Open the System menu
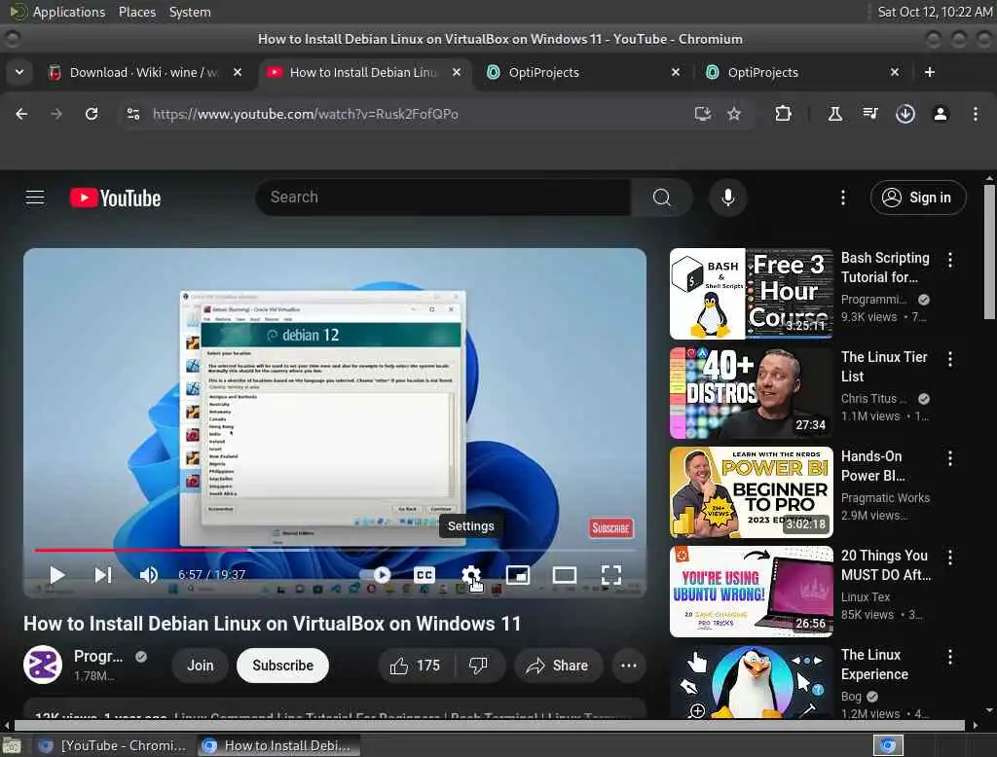Screen dimensions: 997x757 [x=190, y=12]
